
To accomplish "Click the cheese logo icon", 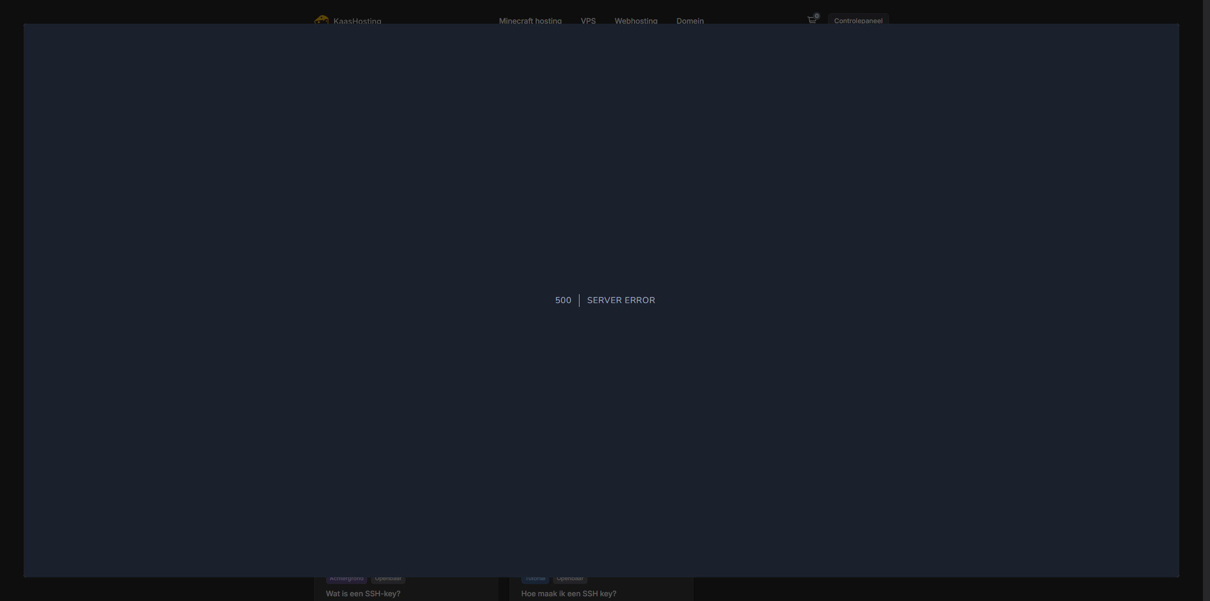I will [321, 20].
